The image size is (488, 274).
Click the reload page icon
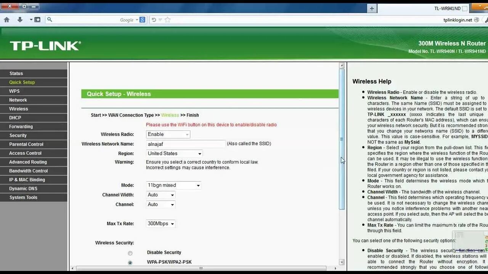point(154,20)
